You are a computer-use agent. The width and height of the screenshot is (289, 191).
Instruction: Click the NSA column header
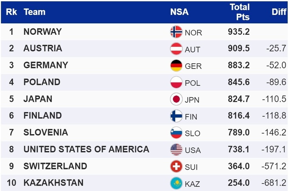coord(179,12)
